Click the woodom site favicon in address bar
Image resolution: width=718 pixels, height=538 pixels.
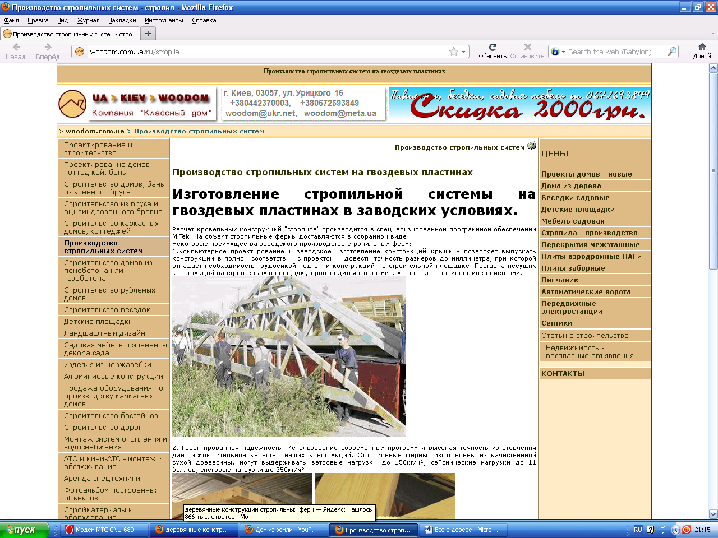point(80,52)
